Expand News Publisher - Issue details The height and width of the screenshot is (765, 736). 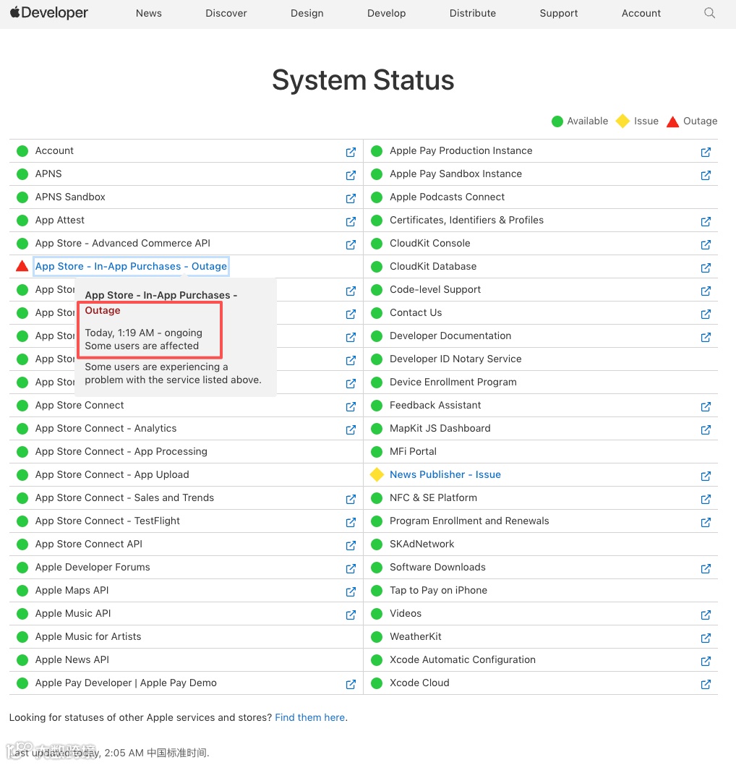[445, 474]
